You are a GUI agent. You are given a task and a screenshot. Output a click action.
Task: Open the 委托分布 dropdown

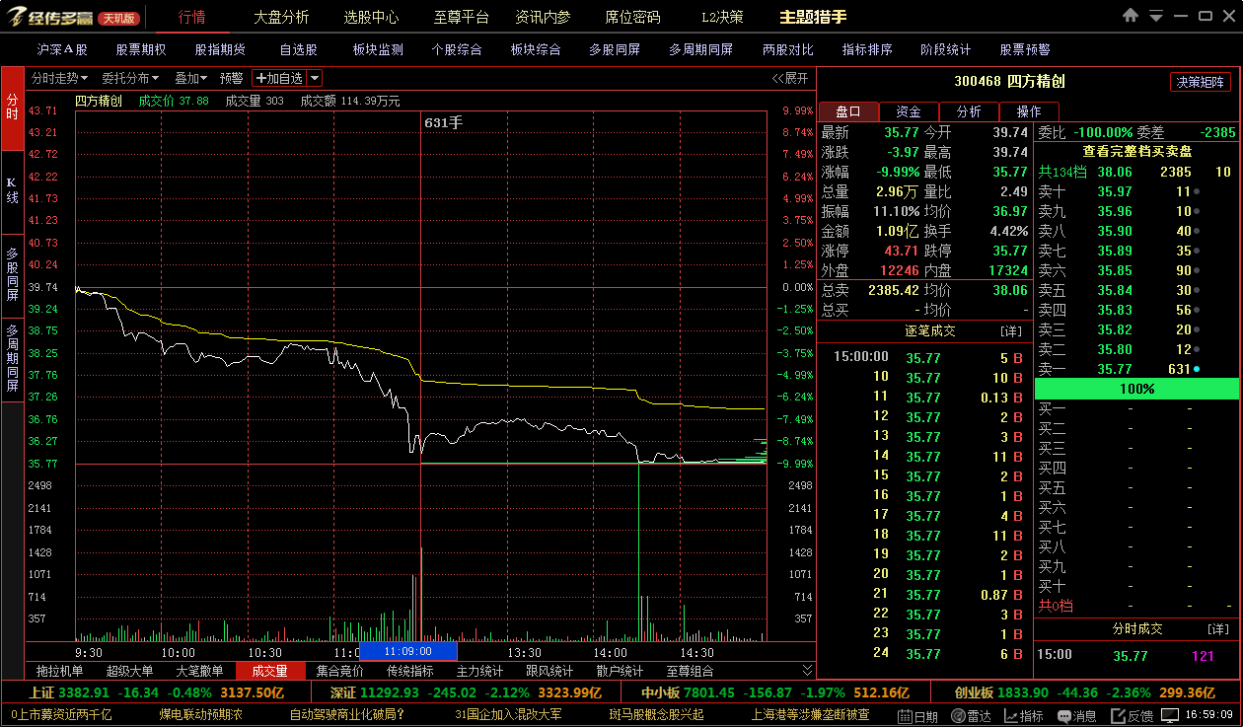click(130, 78)
